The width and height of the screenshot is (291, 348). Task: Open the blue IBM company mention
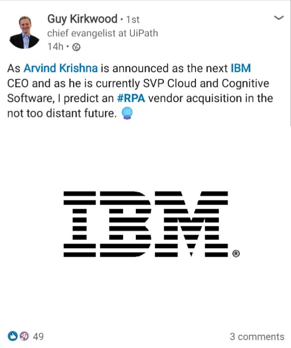coord(241,68)
